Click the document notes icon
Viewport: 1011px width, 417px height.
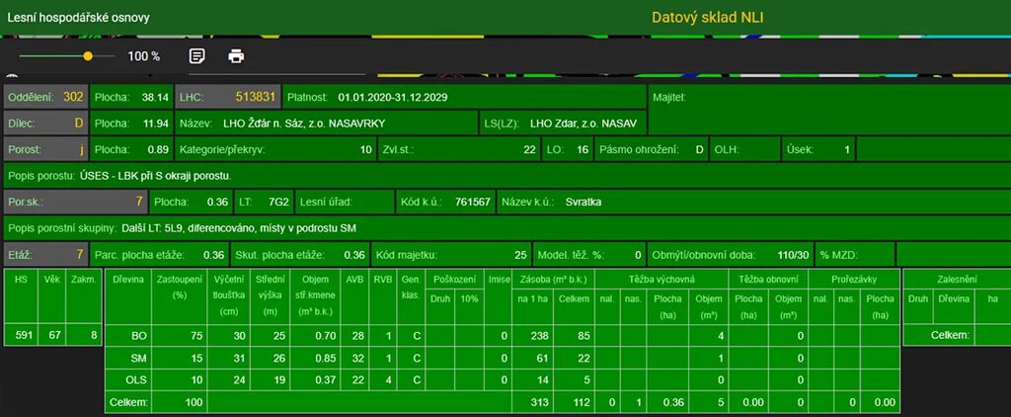click(196, 56)
